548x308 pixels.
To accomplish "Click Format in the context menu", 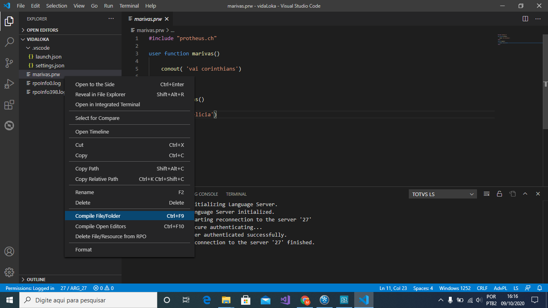I will (x=130, y=249).
